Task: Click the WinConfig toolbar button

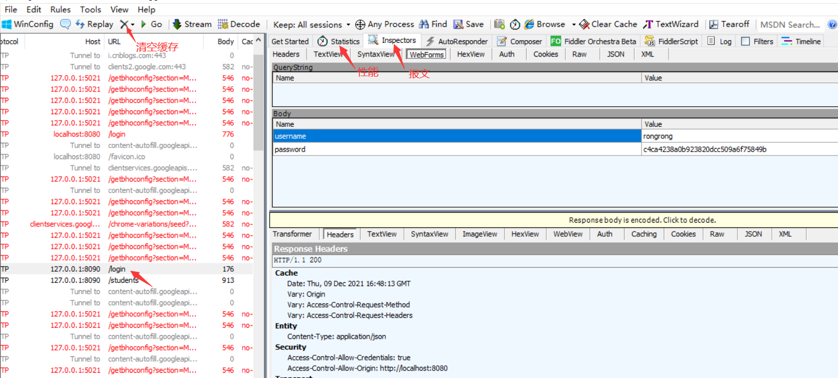Action: point(28,24)
